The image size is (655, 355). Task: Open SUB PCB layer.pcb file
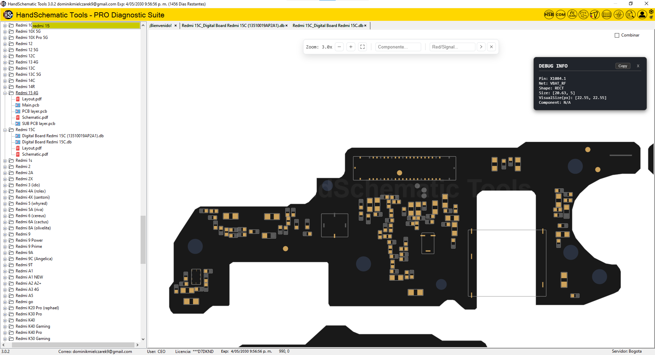point(39,124)
